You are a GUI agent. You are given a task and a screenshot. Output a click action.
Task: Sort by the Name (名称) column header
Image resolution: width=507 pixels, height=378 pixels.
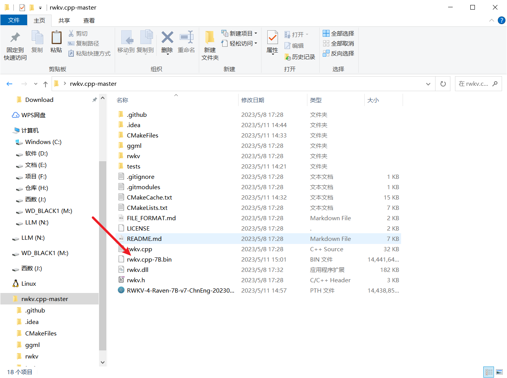(122, 100)
